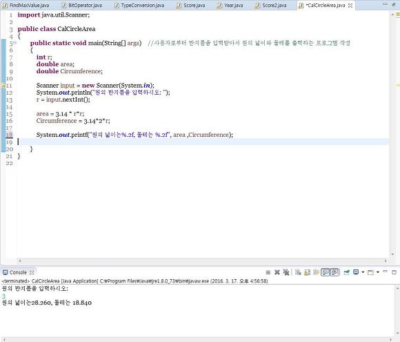Click the System.out.println statement on line 12
Image resolution: width=400 pixels, height=342 pixels.
(103, 93)
